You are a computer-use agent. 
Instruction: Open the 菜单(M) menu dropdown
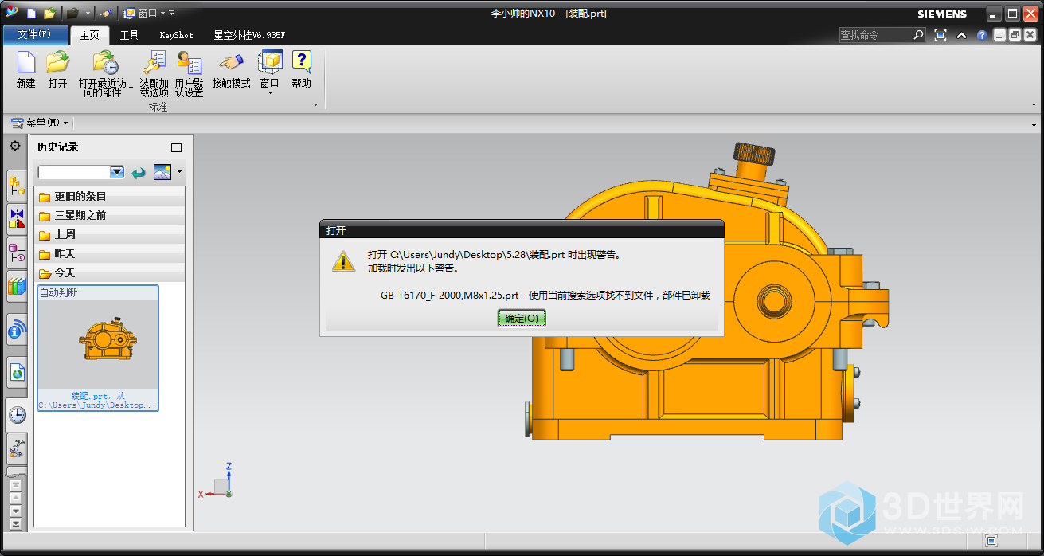[40, 123]
